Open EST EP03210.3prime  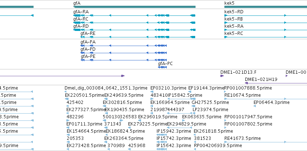point(168,88)
